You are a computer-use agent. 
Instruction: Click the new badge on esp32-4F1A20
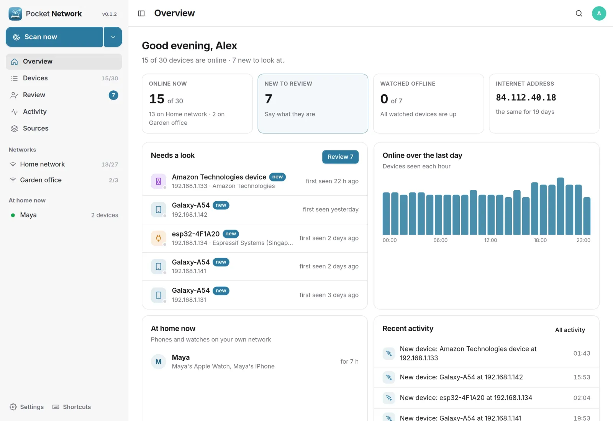click(x=231, y=234)
